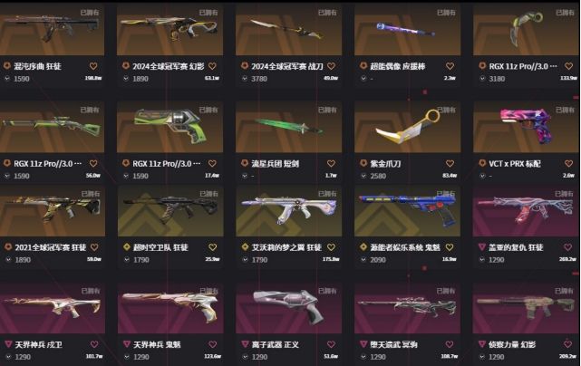581x366 pixels.
Task: Select the 流星兵团 短剑 green dagger image
Action: pyautogui.click(x=288, y=127)
